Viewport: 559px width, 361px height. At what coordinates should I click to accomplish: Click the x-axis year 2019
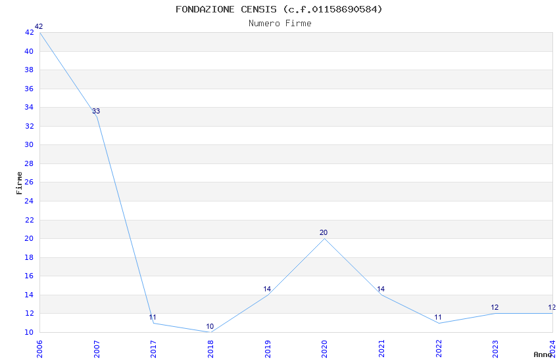[x=268, y=349]
